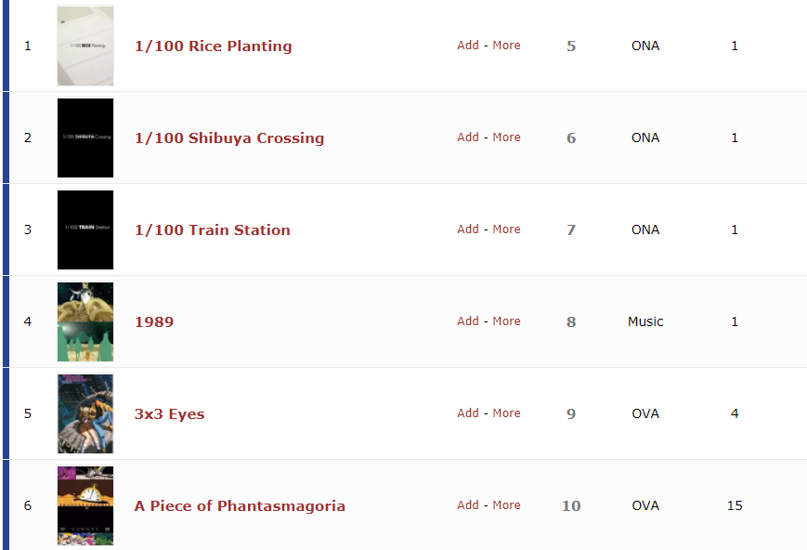
Task: Expand More for 1/100 Train Station
Action: (x=506, y=229)
